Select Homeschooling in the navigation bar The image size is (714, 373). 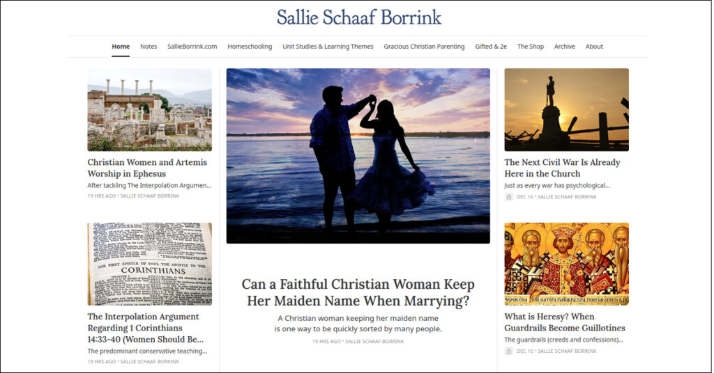250,47
